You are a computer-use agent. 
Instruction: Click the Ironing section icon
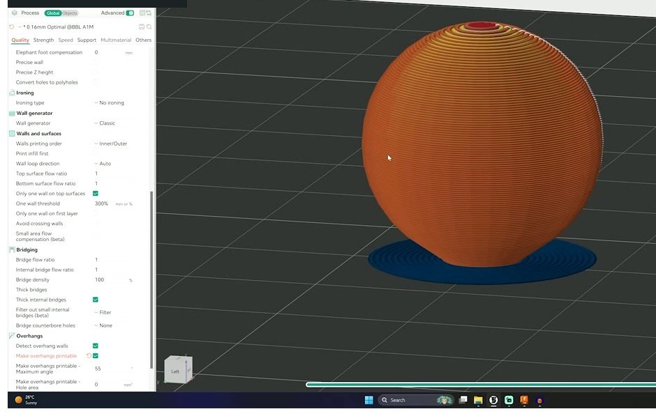pos(12,93)
